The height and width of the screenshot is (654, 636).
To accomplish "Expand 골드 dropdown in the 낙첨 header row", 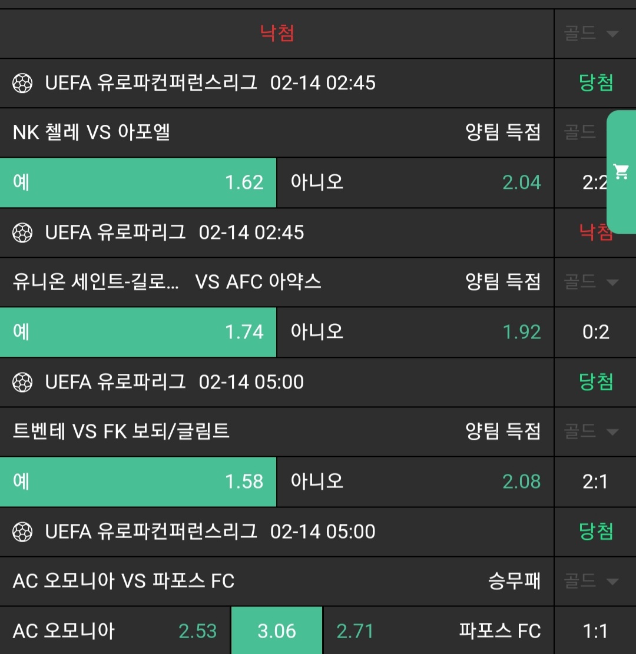I will 592,34.
